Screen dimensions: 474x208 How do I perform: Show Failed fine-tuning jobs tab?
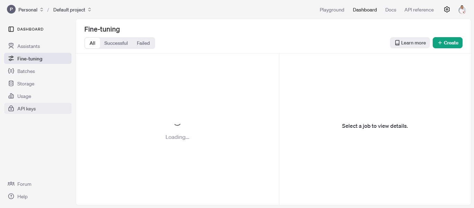tap(143, 43)
